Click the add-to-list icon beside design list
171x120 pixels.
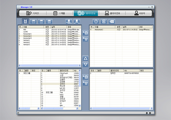pyautogui.click(x=85, y=33)
